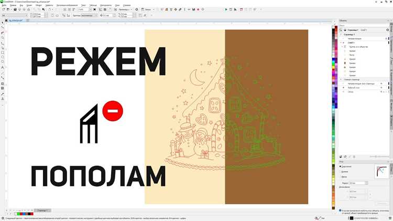Switch to the Страница 1 page tab
The image size is (393, 221).
point(42,211)
